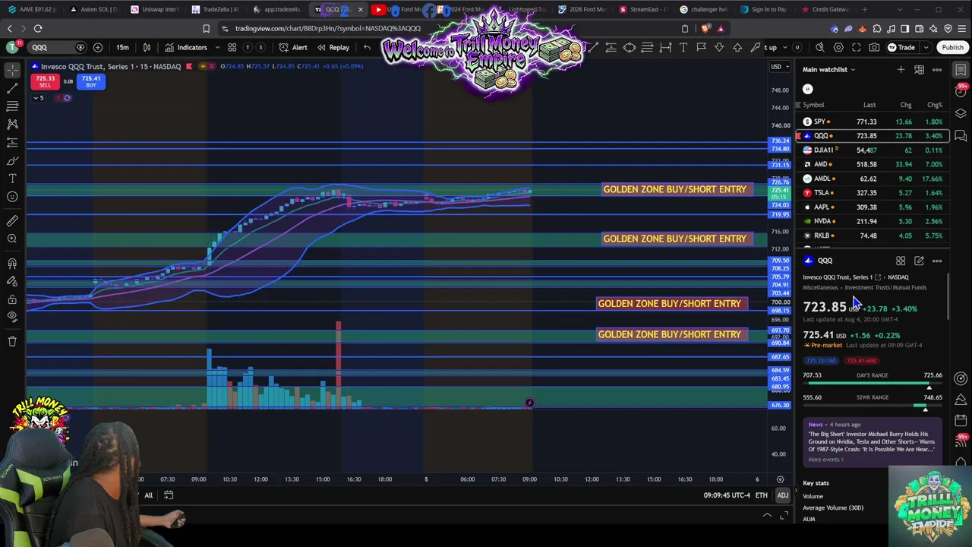The width and height of the screenshot is (972, 547).
Task: Expand the Main watchlist dropdown
Action: tap(829, 69)
